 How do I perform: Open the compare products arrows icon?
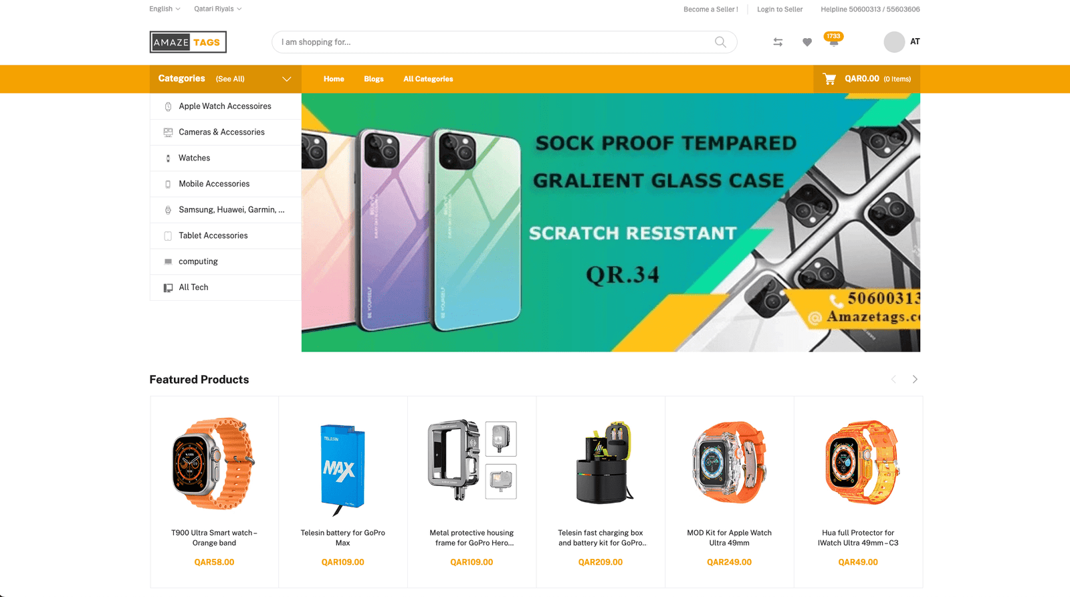(778, 42)
